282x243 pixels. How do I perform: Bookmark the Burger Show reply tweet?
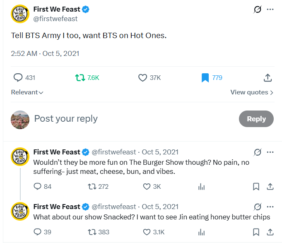coord(256,187)
